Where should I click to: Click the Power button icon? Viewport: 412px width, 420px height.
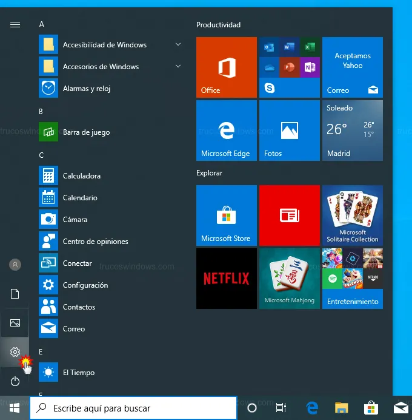pos(15,381)
